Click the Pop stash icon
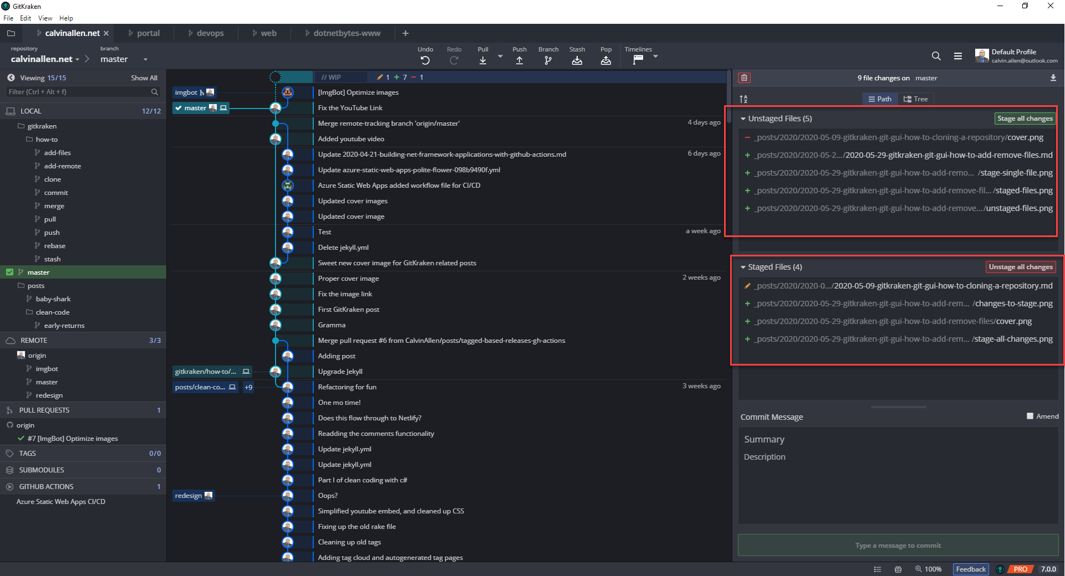1065x576 pixels. [x=606, y=60]
